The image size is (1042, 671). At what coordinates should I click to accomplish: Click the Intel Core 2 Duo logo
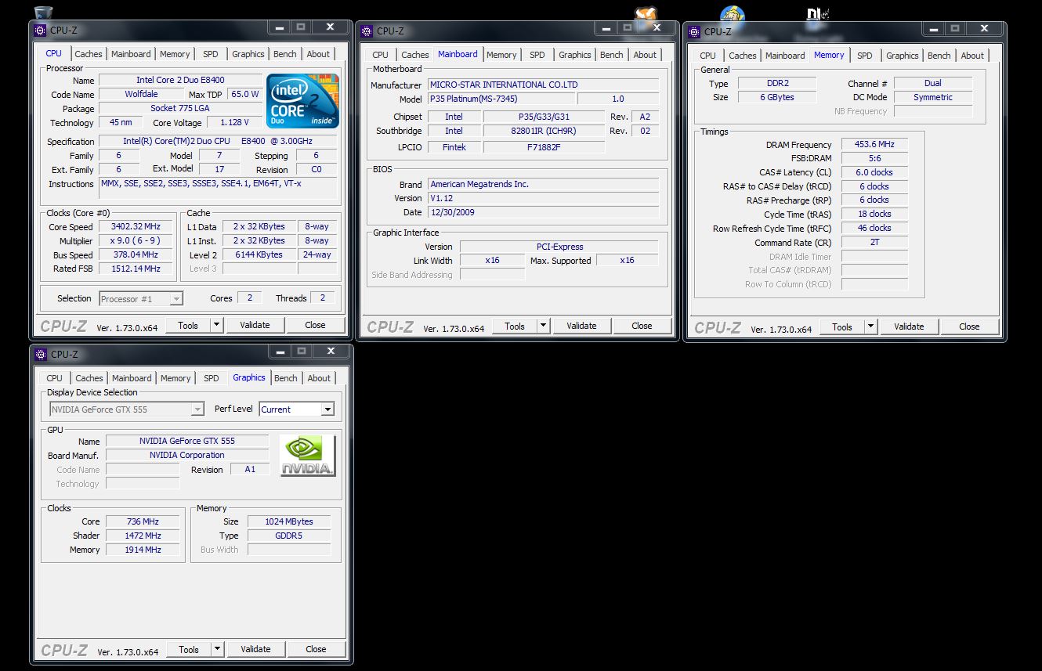click(302, 100)
